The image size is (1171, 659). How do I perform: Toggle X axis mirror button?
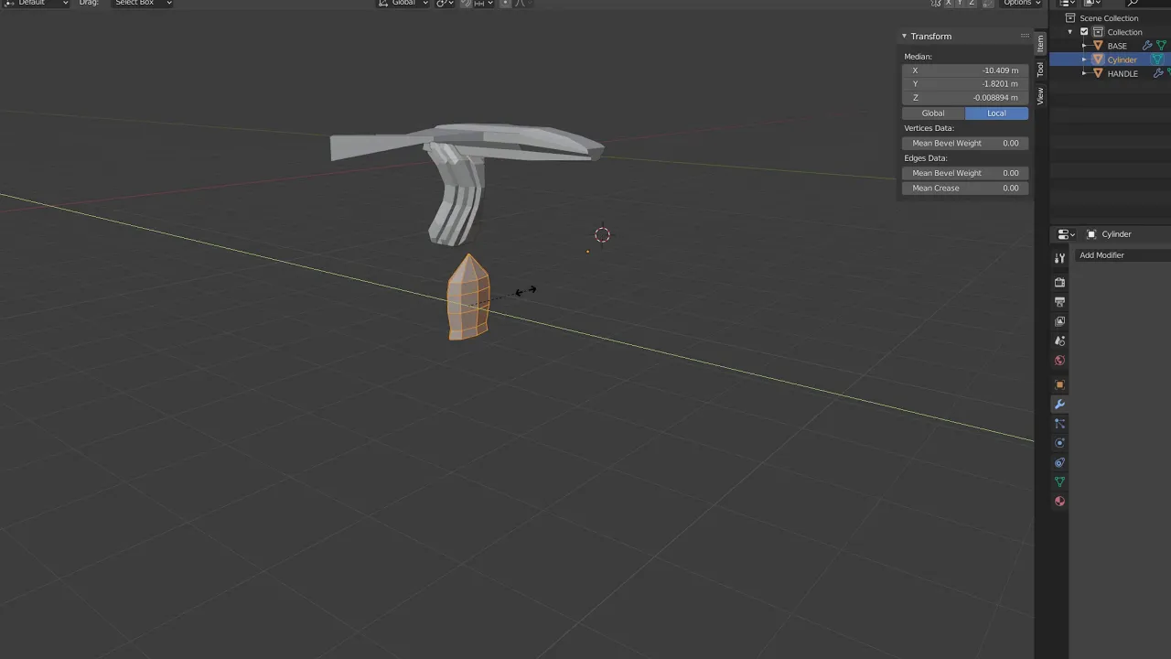(949, 3)
